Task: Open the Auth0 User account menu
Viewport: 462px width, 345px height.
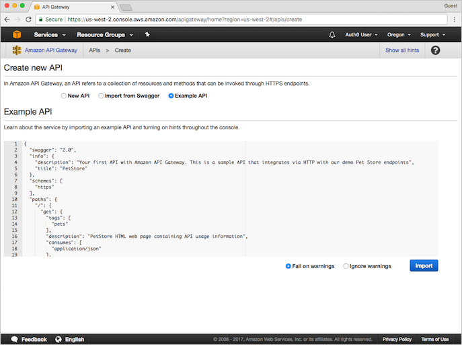Action: click(x=361, y=35)
